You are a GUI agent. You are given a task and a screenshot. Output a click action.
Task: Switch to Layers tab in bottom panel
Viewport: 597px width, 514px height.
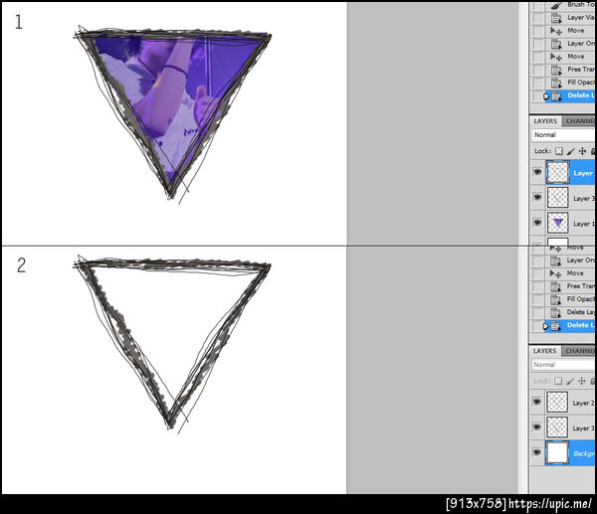tap(544, 351)
